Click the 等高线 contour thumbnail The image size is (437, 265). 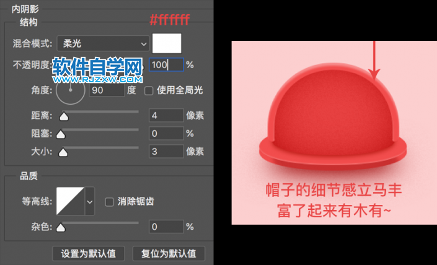pyautogui.click(x=70, y=201)
